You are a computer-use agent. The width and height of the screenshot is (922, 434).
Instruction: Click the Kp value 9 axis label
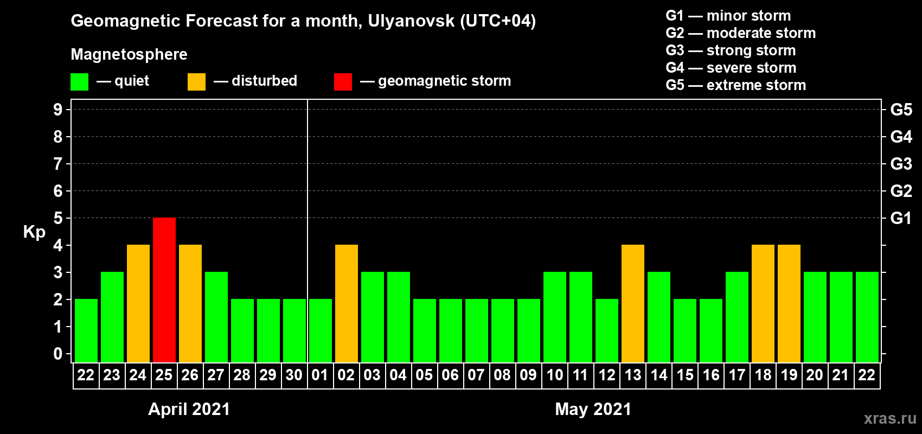tap(58, 110)
